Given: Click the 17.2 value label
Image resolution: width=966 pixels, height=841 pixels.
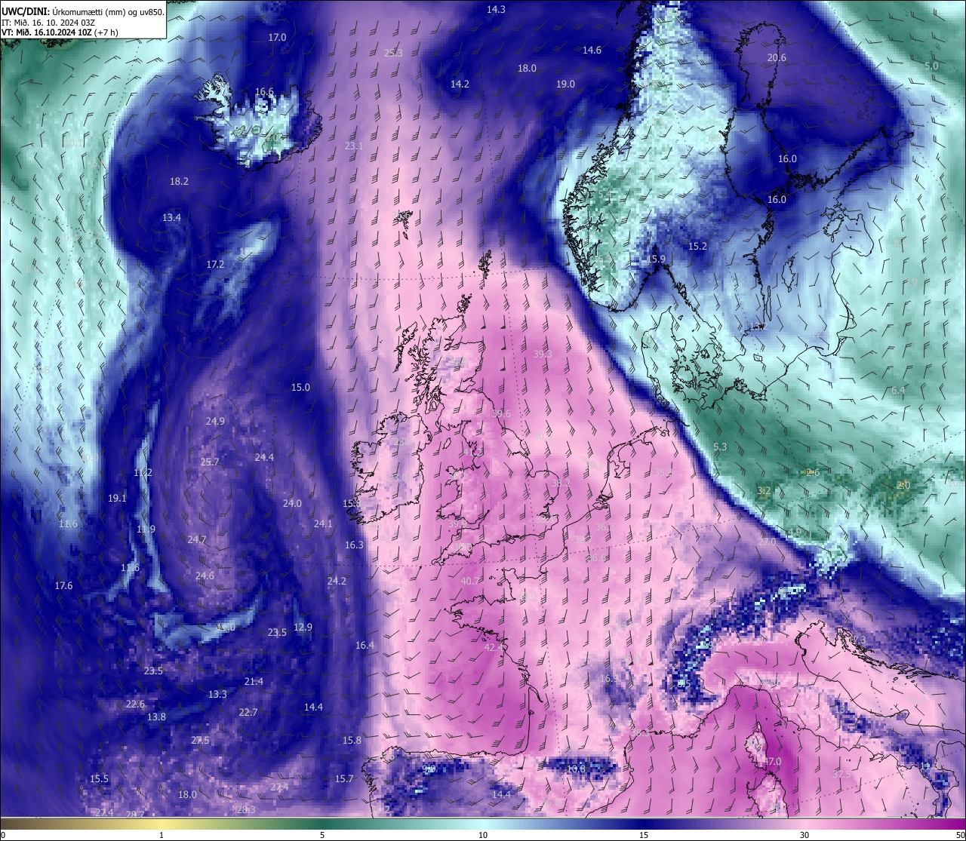Looking at the screenshot, I should [x=215, y=264].
